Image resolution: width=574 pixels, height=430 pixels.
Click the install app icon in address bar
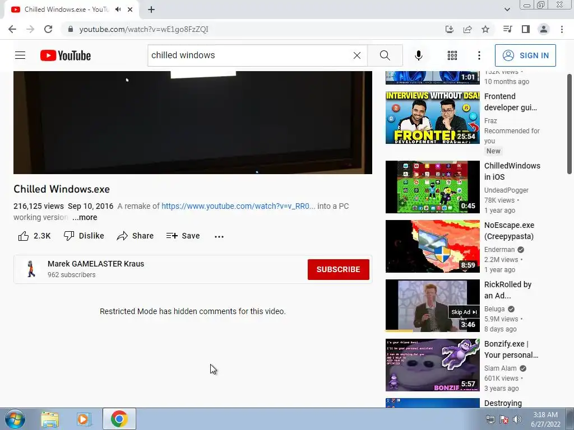point(449,29)
